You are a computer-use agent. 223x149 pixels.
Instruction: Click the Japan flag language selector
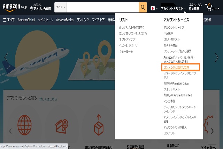pos(154,8)
